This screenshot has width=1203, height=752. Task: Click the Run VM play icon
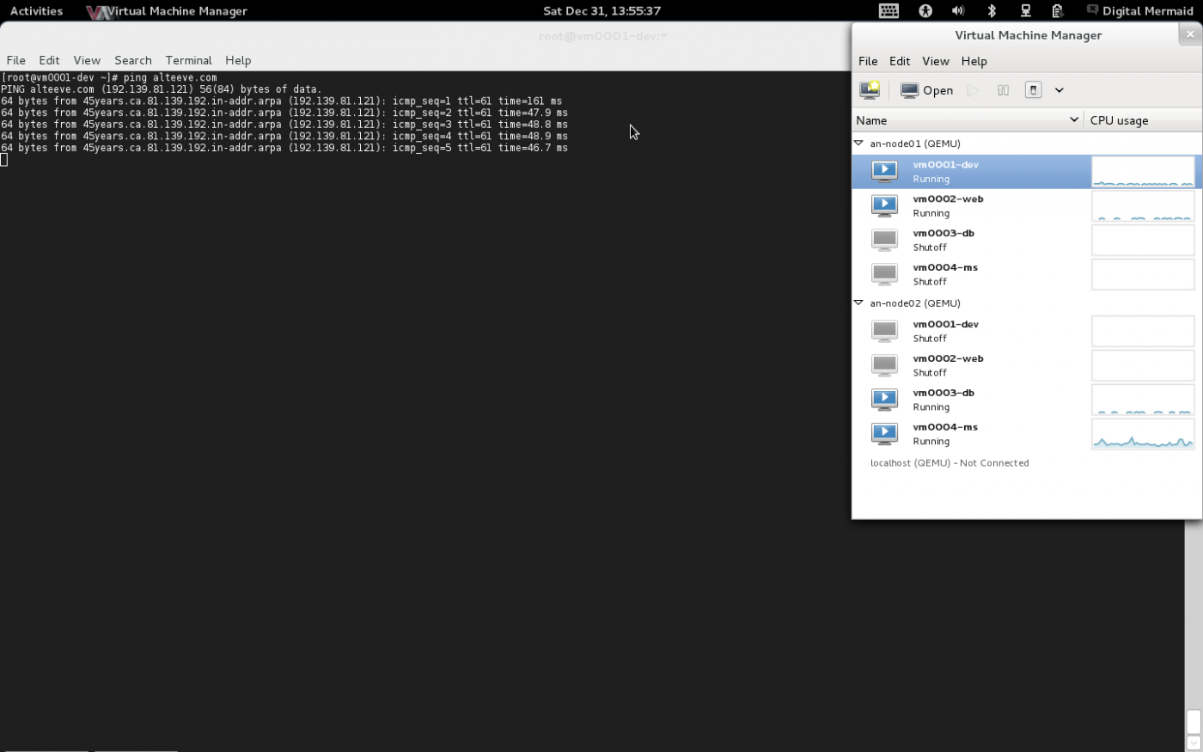pyautogui.click(x=973, y=90)
